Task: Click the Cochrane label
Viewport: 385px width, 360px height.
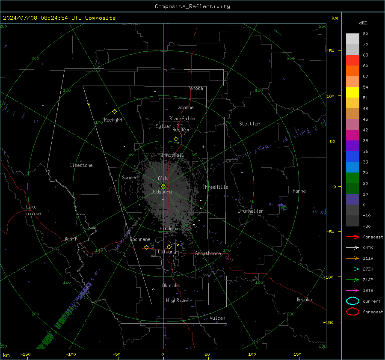Action: click(140, 239)
